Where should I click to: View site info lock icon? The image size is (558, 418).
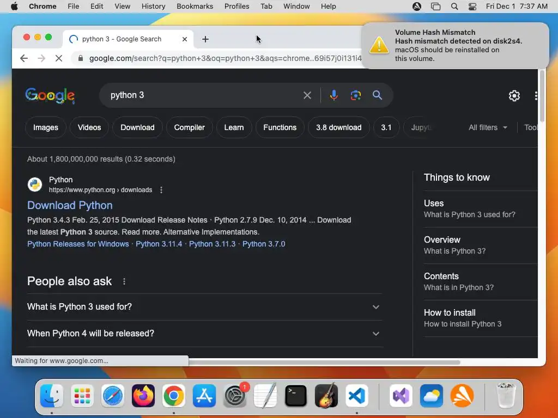81,58
